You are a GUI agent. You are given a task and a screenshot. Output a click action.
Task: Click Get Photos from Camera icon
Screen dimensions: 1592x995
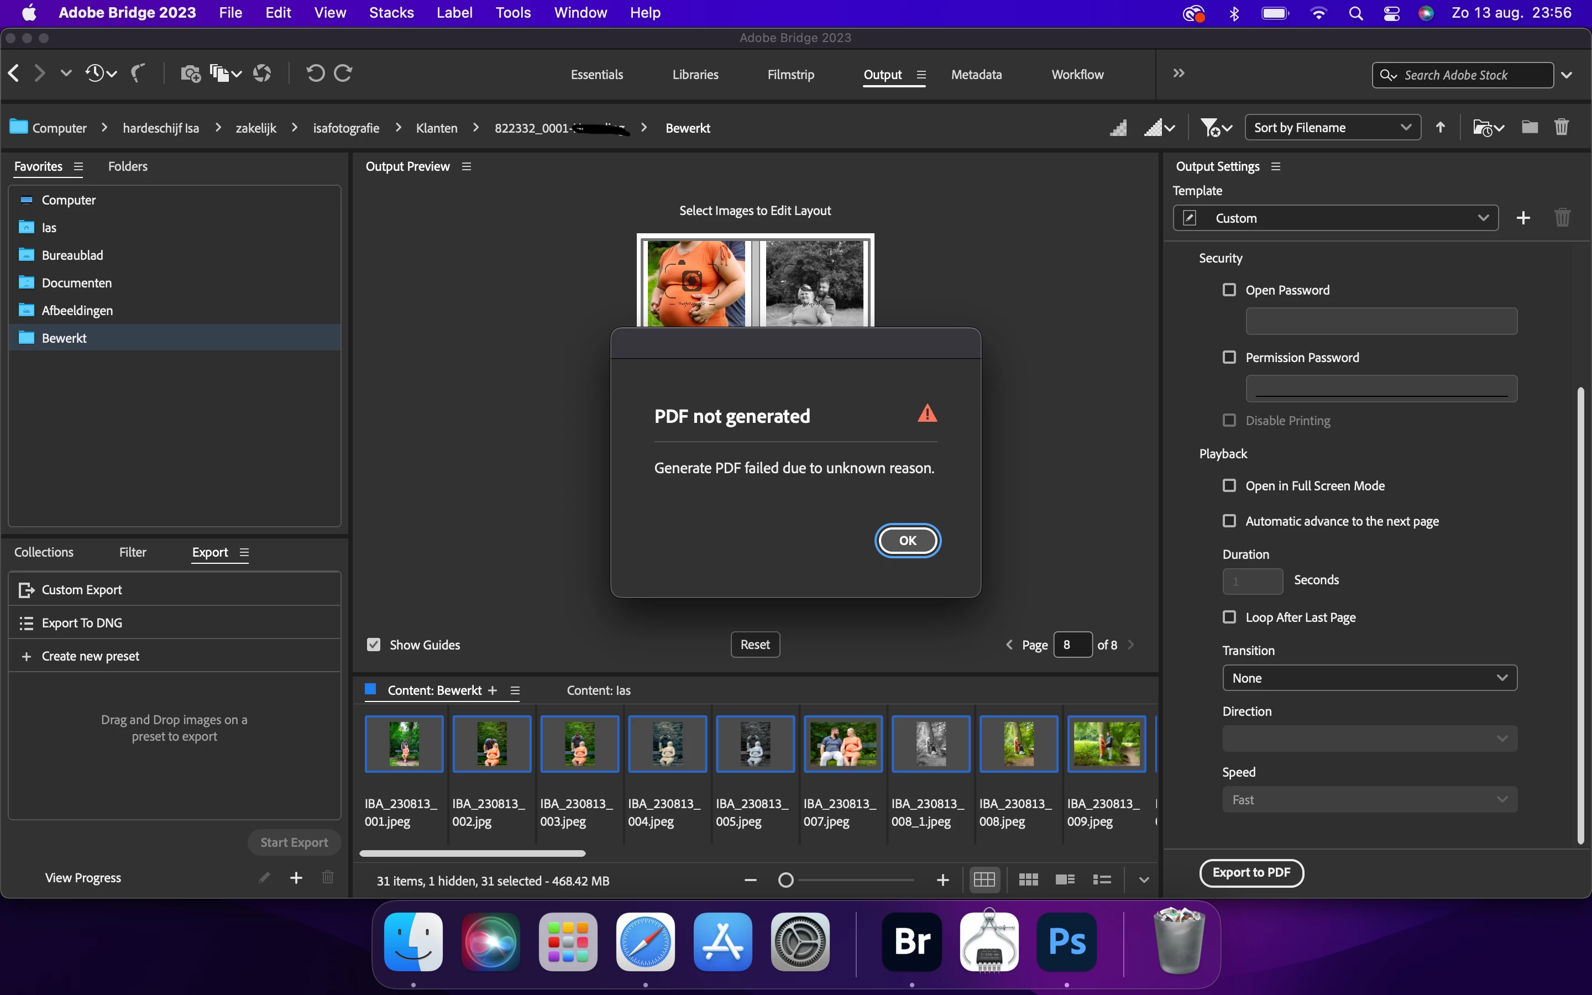[190, 73]
